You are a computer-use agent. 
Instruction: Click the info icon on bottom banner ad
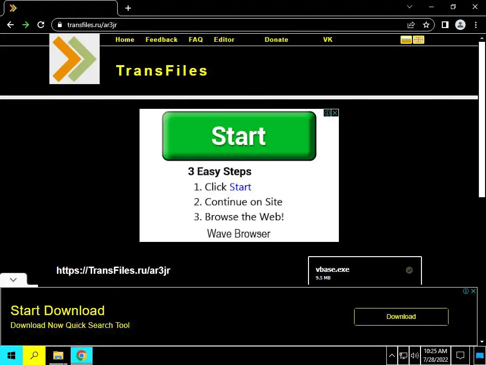(x=466, y=291)
